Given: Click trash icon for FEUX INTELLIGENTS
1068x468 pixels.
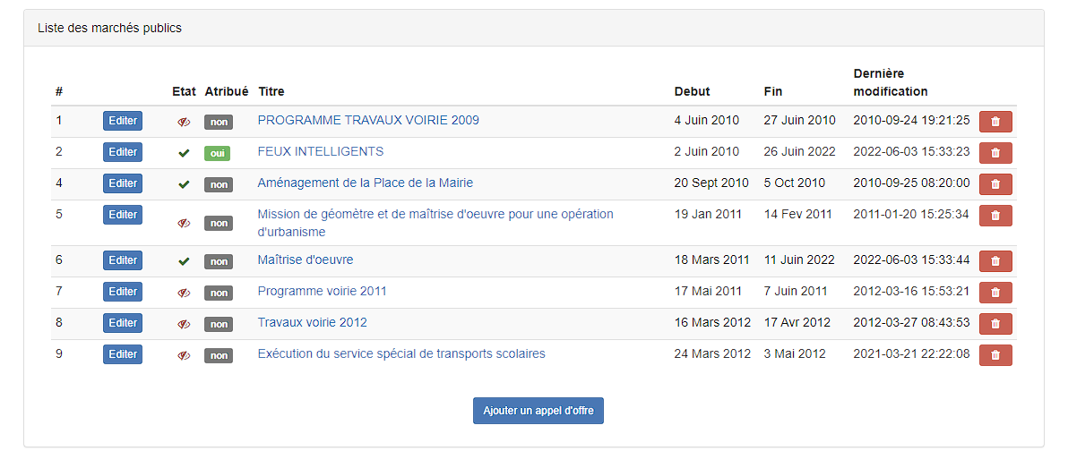Looking at the screenshot, I should [x=995, y=153].
